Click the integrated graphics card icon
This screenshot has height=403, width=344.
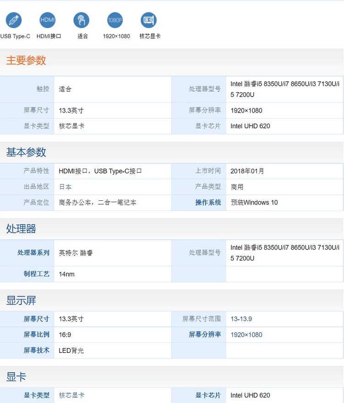point(149,20)
